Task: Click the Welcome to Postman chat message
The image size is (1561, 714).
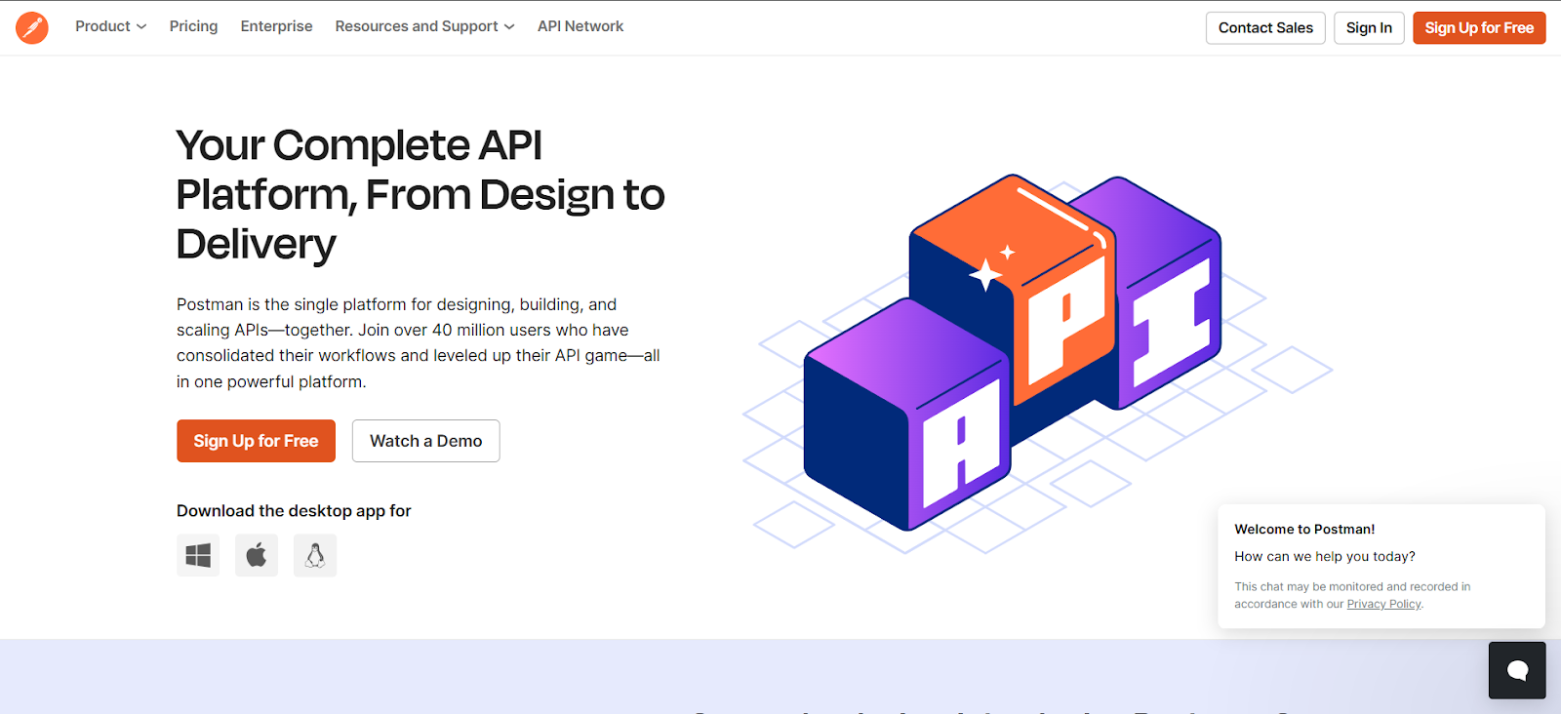Action: pyautogui.click(x=1304, y=530)
